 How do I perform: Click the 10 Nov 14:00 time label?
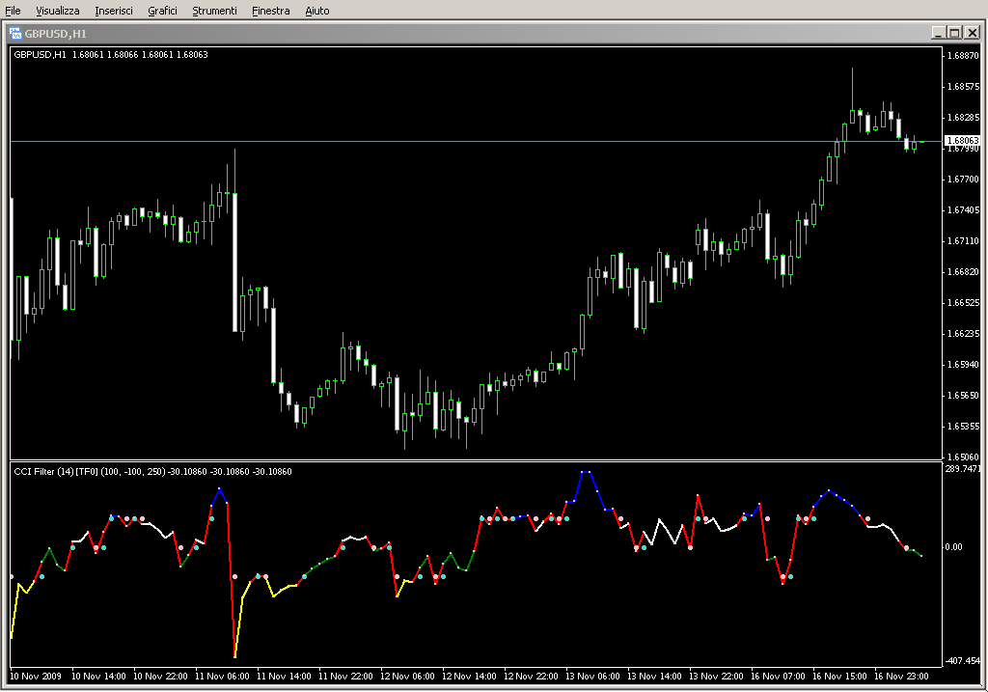pos(98,677)
